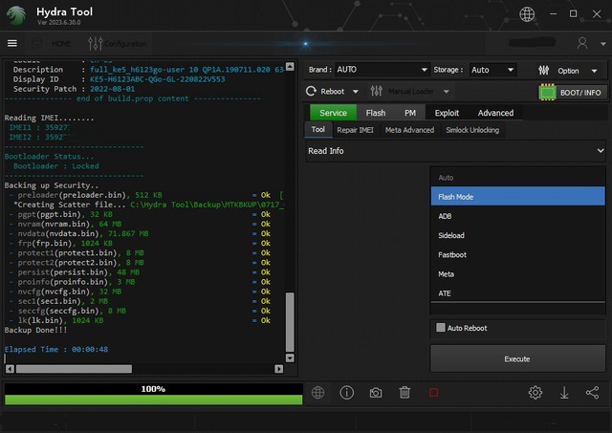Expand the Option dropdown arrow
Image resolution: width=612 pixels, height=433 pixels.
pyautogui.click(x=594, y=71)
